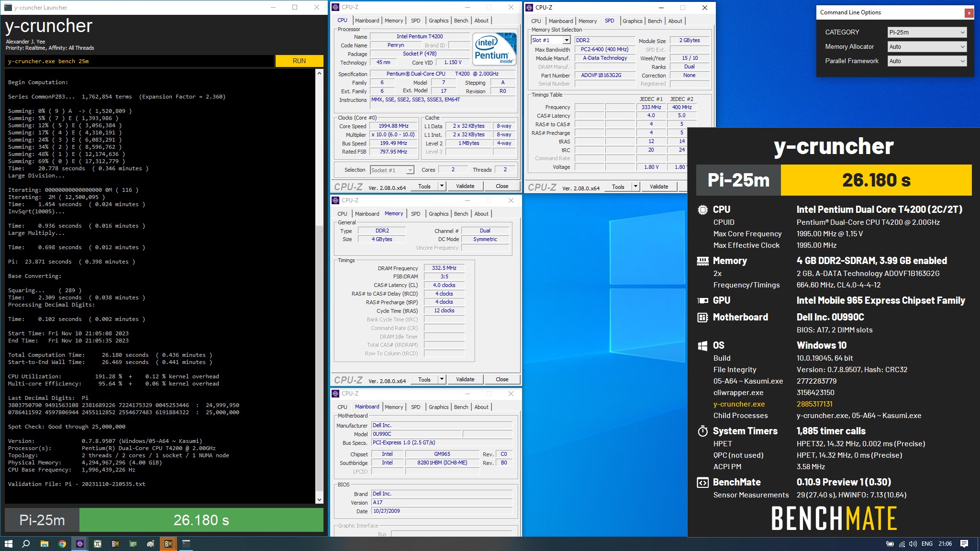Viewport: 980px width, 551px height.
Task: Open the Memory Allocator dropdown
Action: [927, 46]
